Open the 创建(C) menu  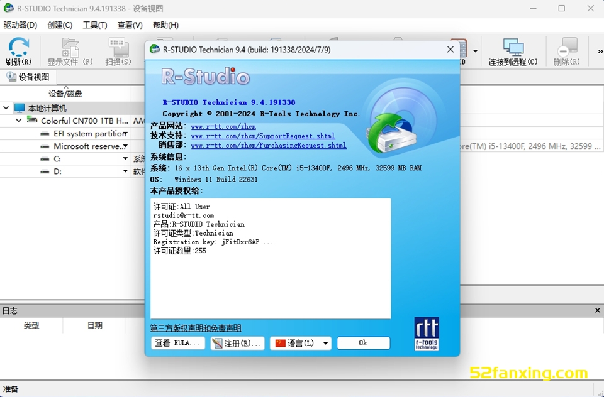tap(60, 25)
